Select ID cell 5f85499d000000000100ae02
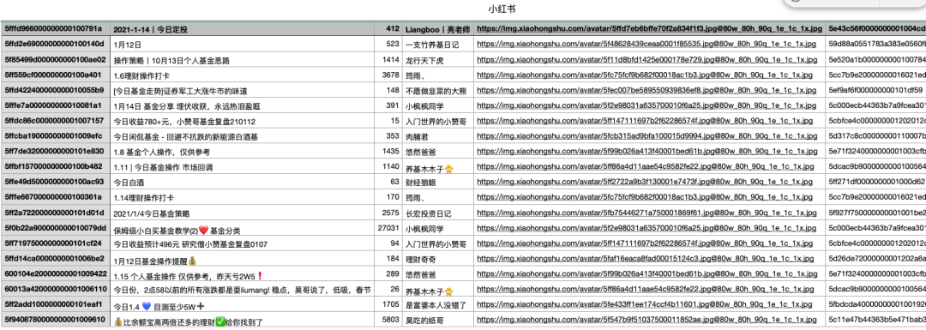The width and height of the screenshot is (926, 330). point(55,60)
